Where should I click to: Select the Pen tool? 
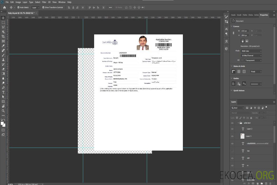point(3,88)
